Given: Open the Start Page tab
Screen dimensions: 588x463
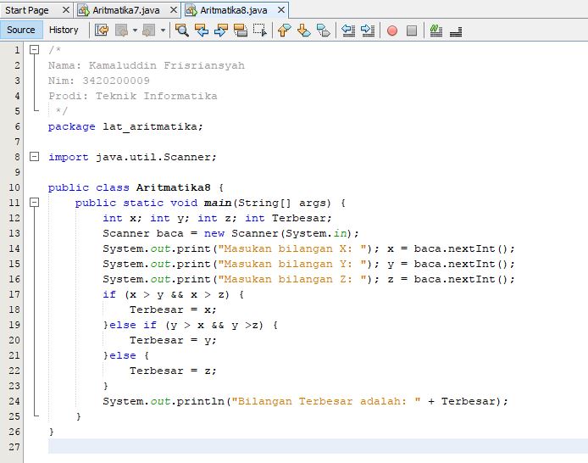Looking at the screenshot, I should click(x=27, y=10).
